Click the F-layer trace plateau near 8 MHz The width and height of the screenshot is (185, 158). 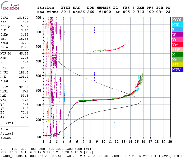90,101
